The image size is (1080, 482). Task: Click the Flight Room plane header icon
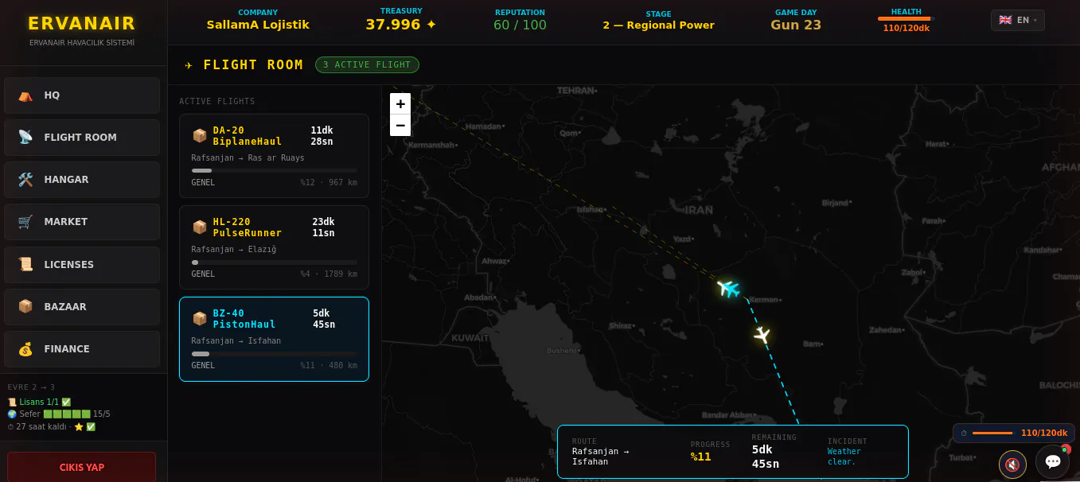click(x=189, y=65)
